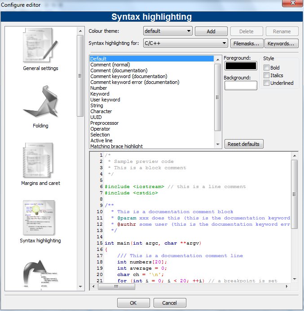Viewport: 304px width, 311px height.
Task: Select 'Number' in the style list
Action: coord(152,88)
